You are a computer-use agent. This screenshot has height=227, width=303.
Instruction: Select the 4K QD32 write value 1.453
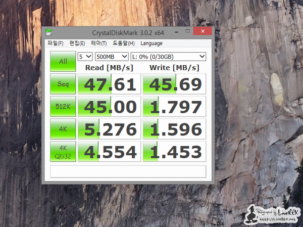click(175, 152)
